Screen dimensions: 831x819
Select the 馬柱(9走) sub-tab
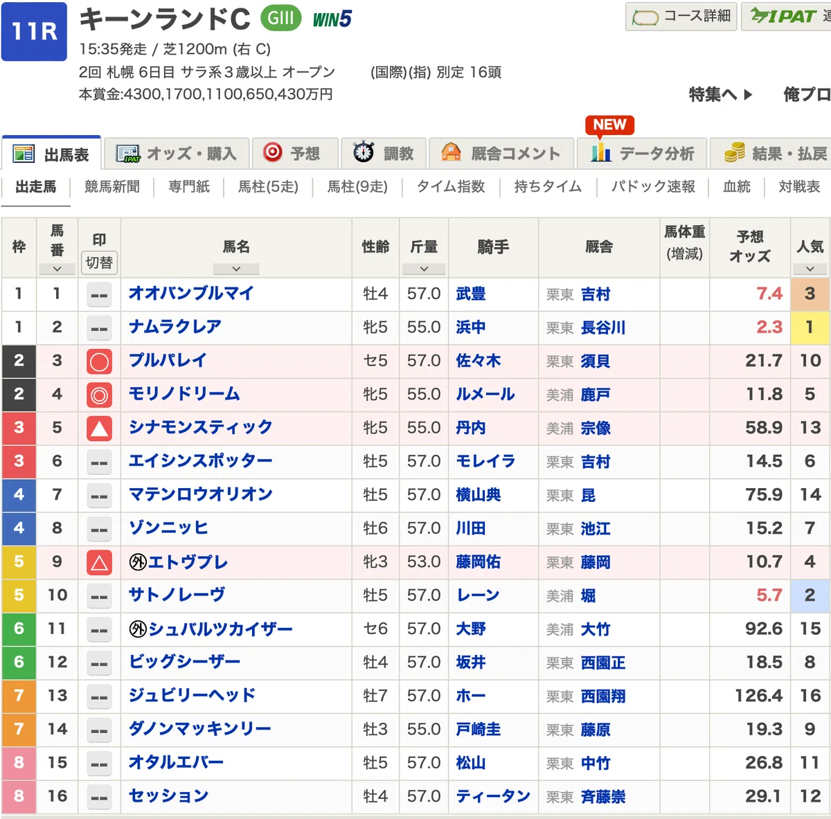coord(357,187)
